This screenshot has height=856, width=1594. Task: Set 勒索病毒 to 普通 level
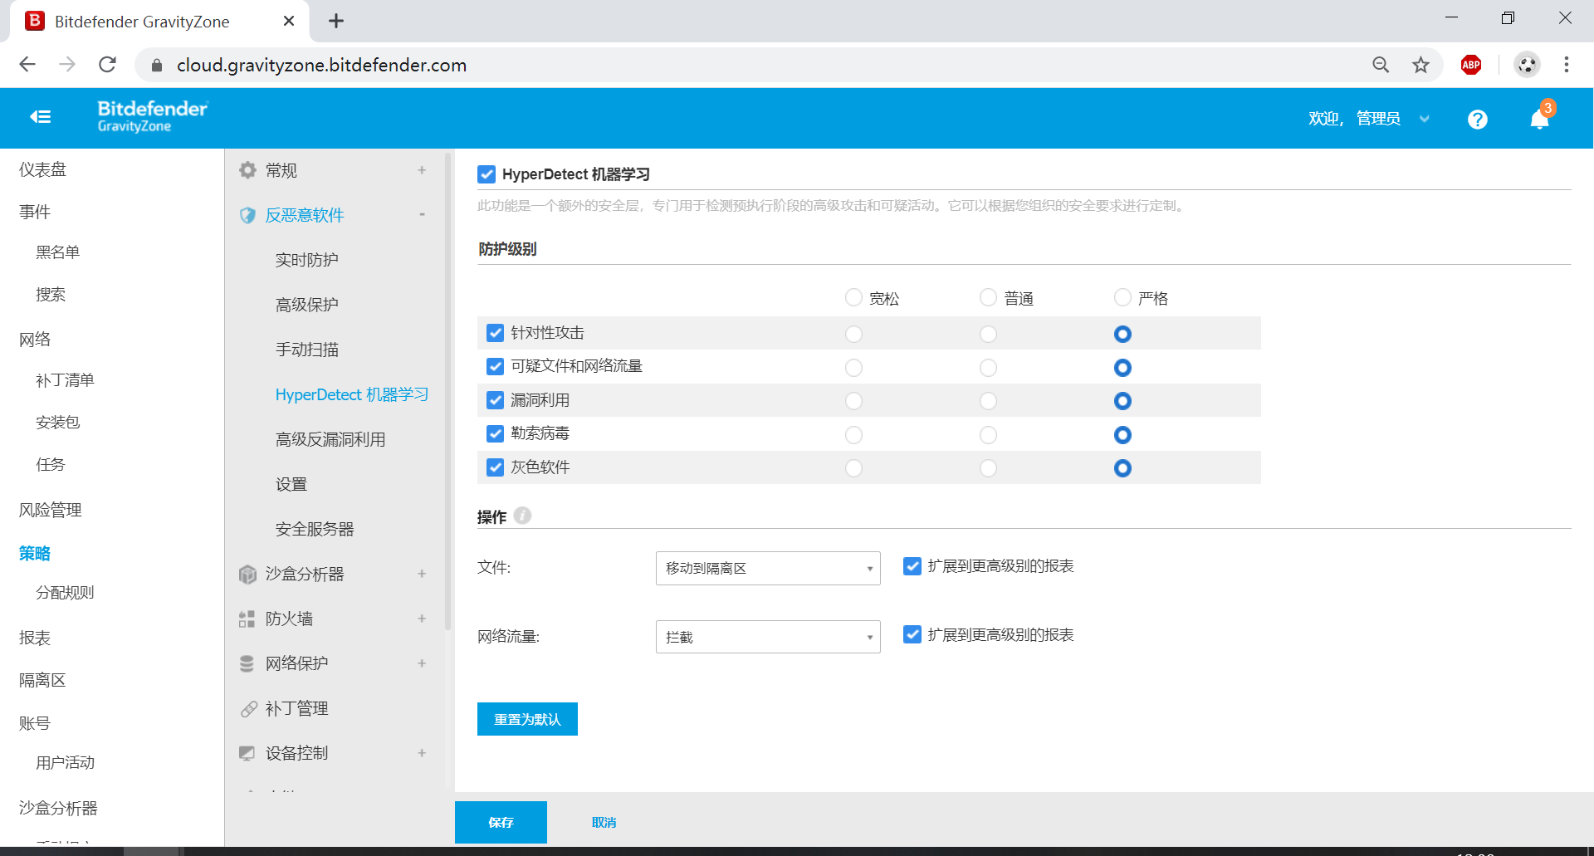pos(988,435)
